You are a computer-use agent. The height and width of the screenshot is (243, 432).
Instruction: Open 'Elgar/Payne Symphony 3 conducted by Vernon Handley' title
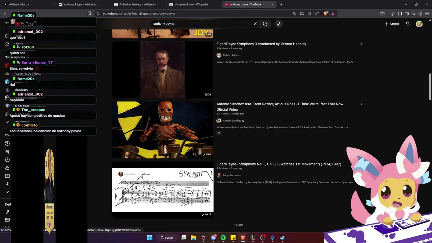[x=261, y=44]
